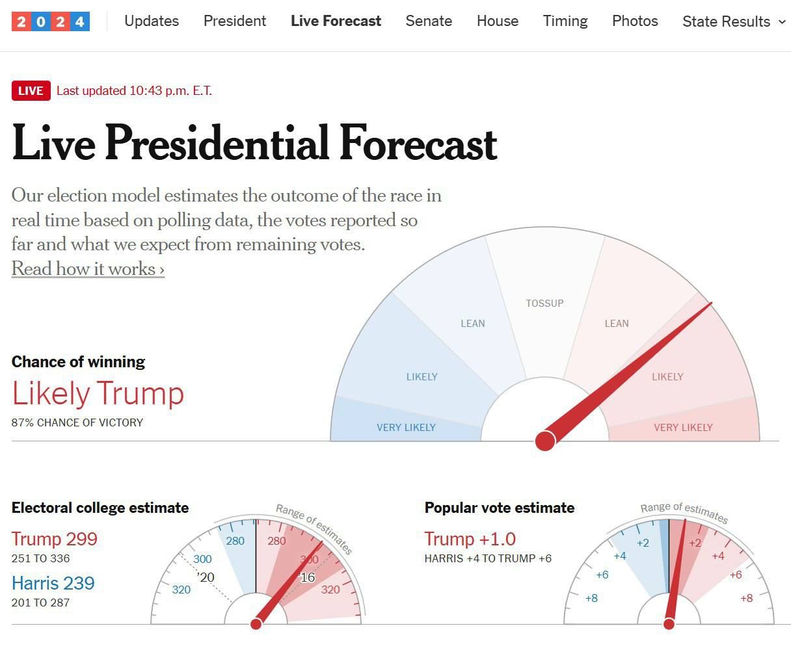Click the TOSSUP segment of the gauge
The image size is (791, 650).
[545, 303]
